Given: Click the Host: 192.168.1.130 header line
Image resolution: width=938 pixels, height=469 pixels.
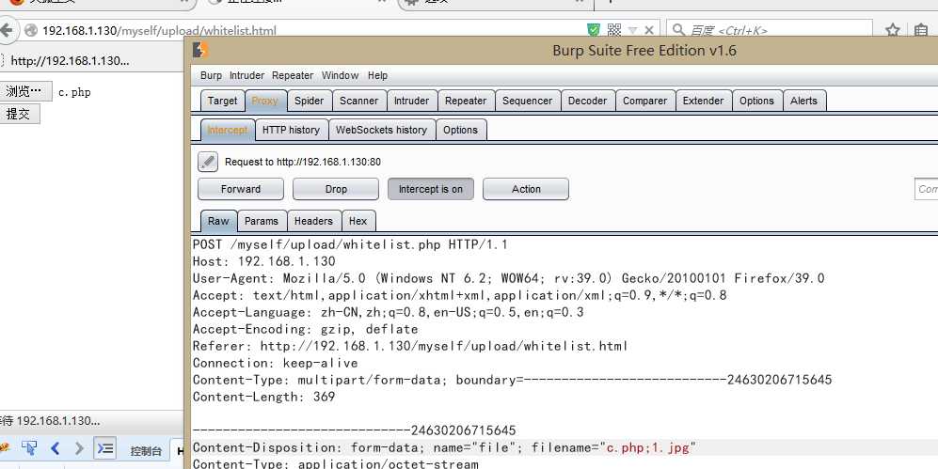Looking at the screenshot, I should tap(263, 261).
